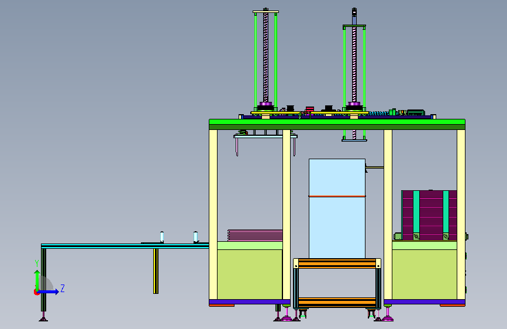Select the rightmost cream vertical frame column
507x329 pixels.
pyautogui.click(x=461, y=214)
